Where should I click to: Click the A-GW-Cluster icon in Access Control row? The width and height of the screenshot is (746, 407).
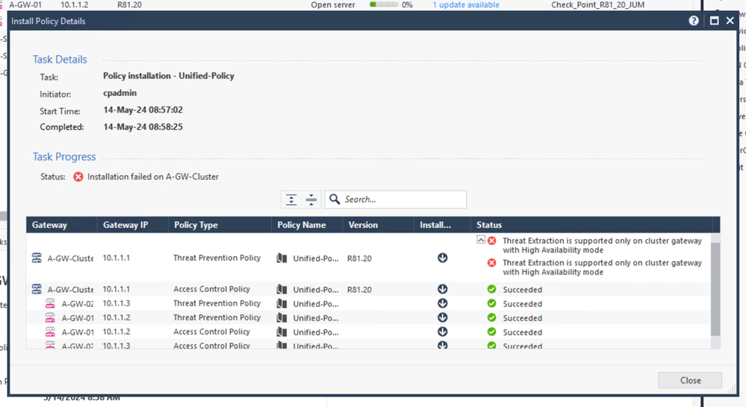(37, 289)
